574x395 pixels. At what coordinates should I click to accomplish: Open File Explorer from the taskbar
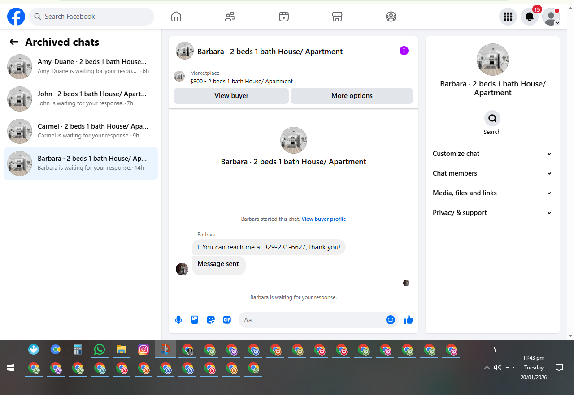point(122,349)
